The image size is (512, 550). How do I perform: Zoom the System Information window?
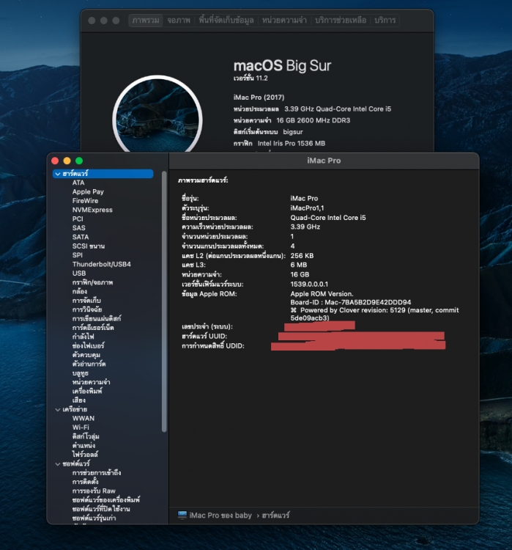tap(79, 161)
